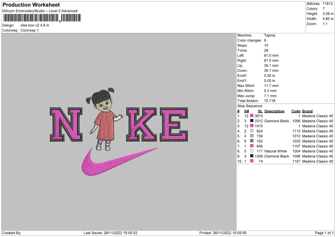Screen dimensions: 336x237
Task: Click the St. column header
Action: 260,111
